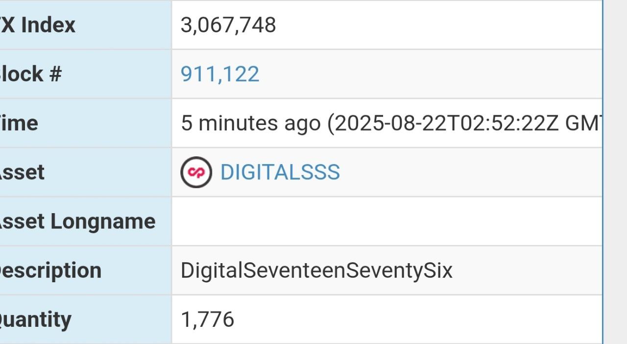Click the Quantity row label
This screenshot has width=627, height=344.
pos(35,319)
